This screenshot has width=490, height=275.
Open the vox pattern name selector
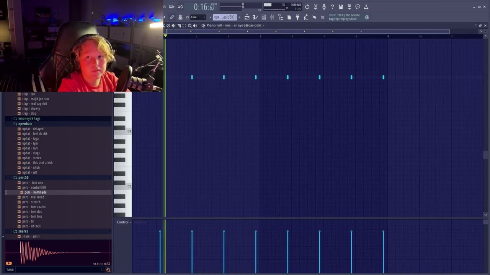click(225, 17)
